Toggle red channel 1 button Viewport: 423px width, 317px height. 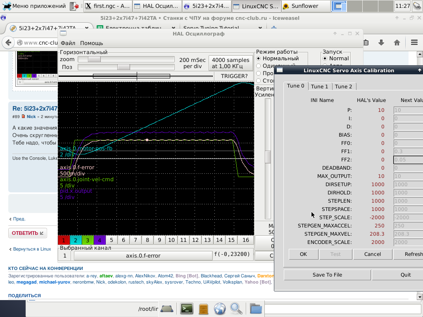click(x=64, y=240)
